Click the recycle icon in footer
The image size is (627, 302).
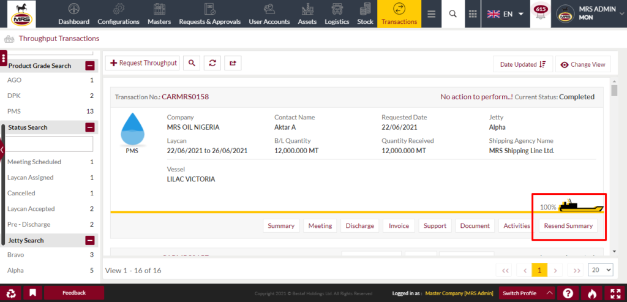[10, 293]
